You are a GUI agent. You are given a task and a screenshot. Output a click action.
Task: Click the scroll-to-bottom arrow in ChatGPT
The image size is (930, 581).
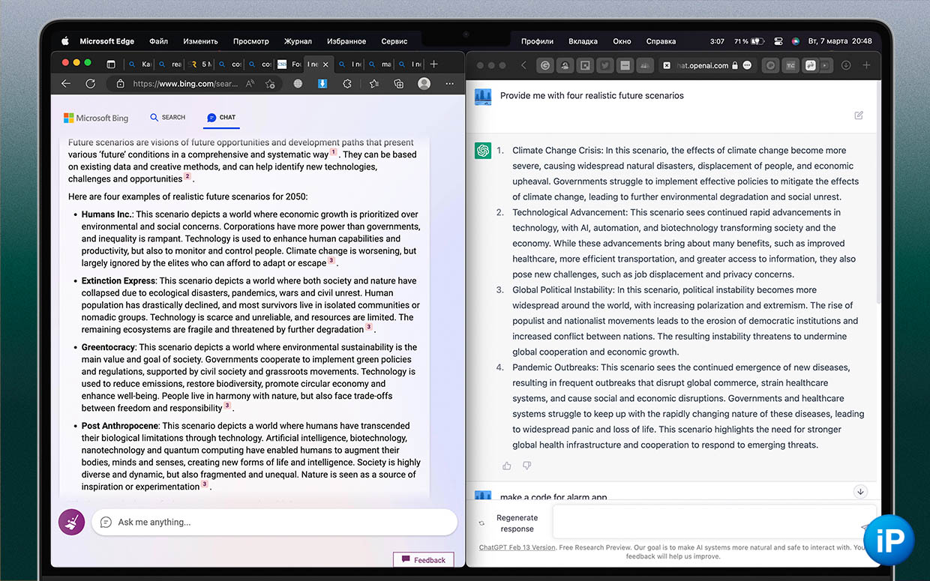[860, 492]
